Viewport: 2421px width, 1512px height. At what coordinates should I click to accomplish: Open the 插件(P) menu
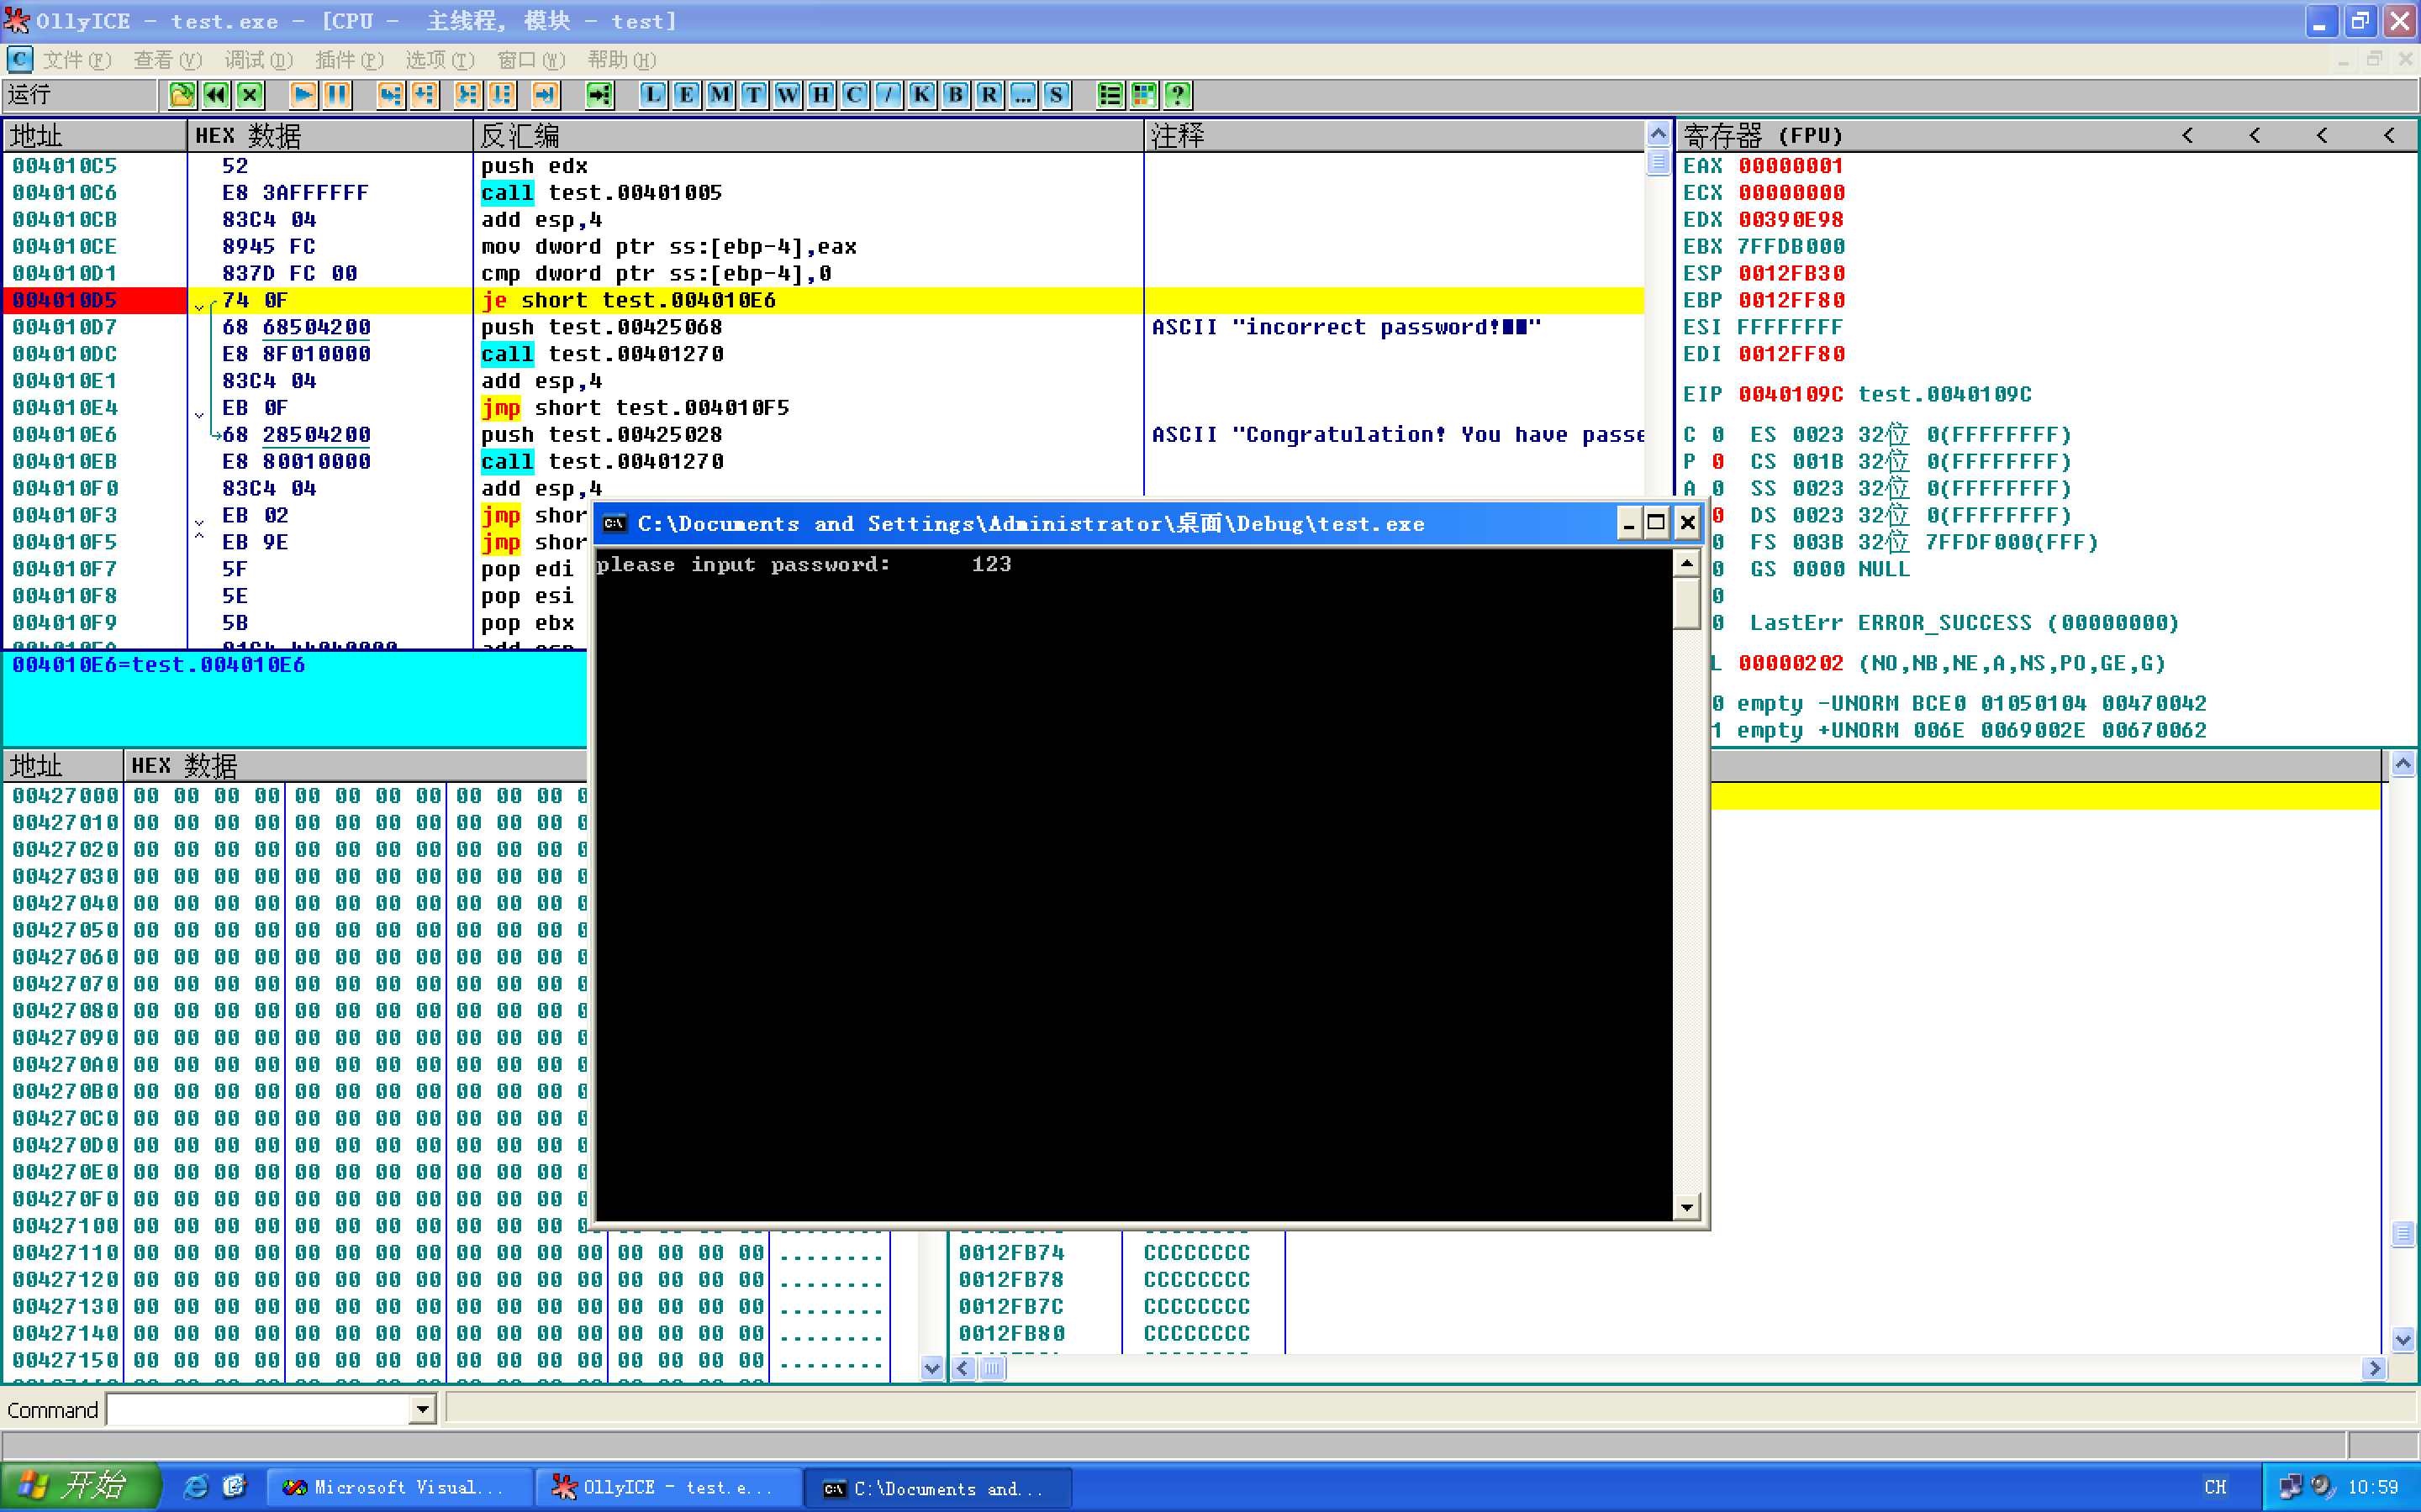(349, 60)
